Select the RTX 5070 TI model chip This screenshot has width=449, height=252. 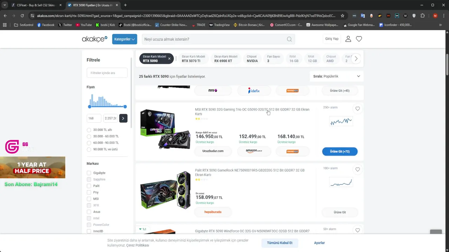[x=193, y=59]
